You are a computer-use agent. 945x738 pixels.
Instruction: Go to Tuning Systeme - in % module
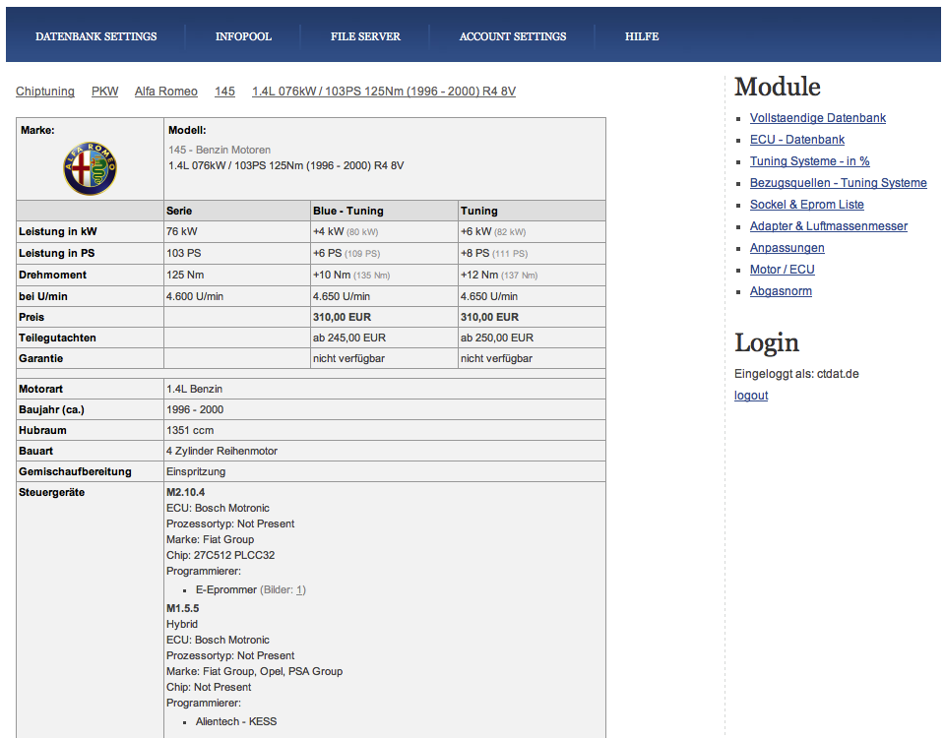(x=809, y=161)
